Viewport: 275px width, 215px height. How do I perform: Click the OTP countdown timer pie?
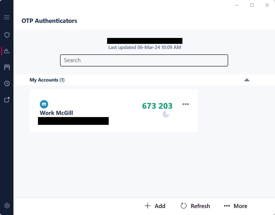[166, 114]
